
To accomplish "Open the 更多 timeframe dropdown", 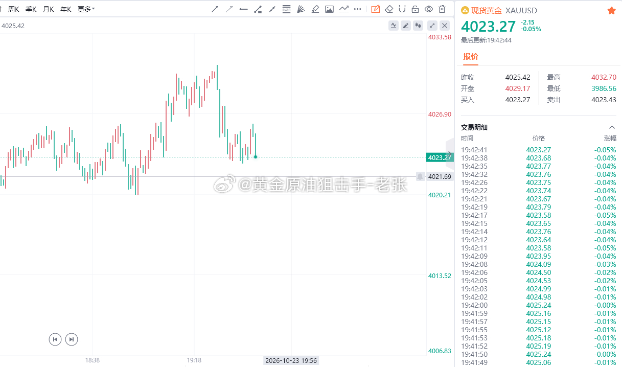I will (86, 9).
